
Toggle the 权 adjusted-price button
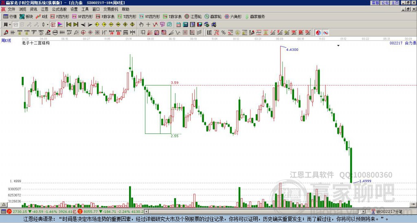[53, 25]
